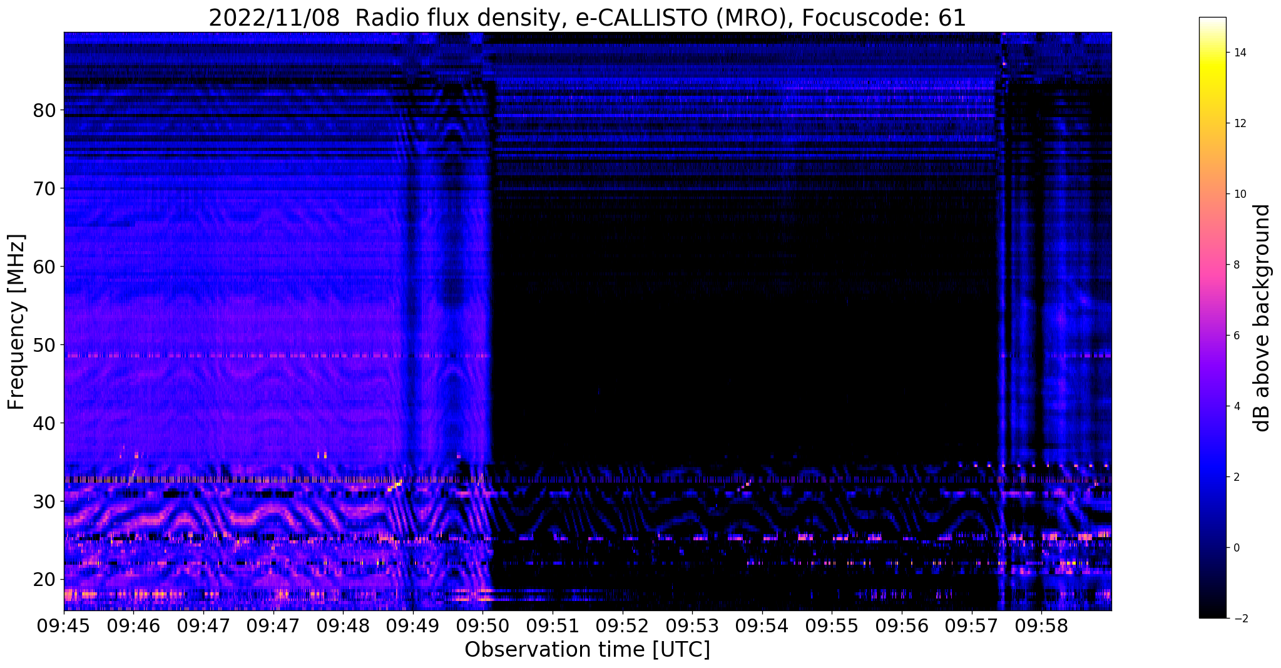Click the 09:51 time tick label
The width and height of the screenshot is (1281, 668).
553,625
